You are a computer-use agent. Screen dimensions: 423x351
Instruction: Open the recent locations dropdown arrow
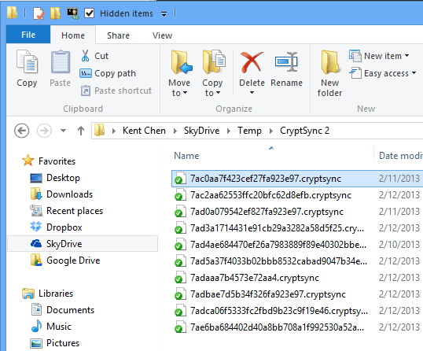coord(63,131)
